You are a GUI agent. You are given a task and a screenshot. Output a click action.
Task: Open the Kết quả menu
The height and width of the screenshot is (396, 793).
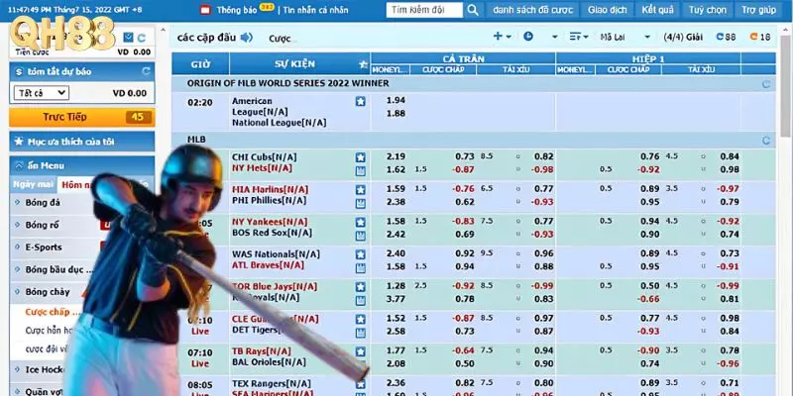656,10
